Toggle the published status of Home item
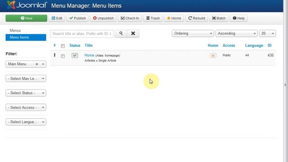Image resolution: width=288 pixels, height=162 pixels. pos(75,55)
